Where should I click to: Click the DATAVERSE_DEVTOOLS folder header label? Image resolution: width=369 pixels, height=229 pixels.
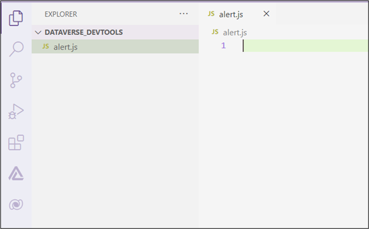(x=84, y=32)
